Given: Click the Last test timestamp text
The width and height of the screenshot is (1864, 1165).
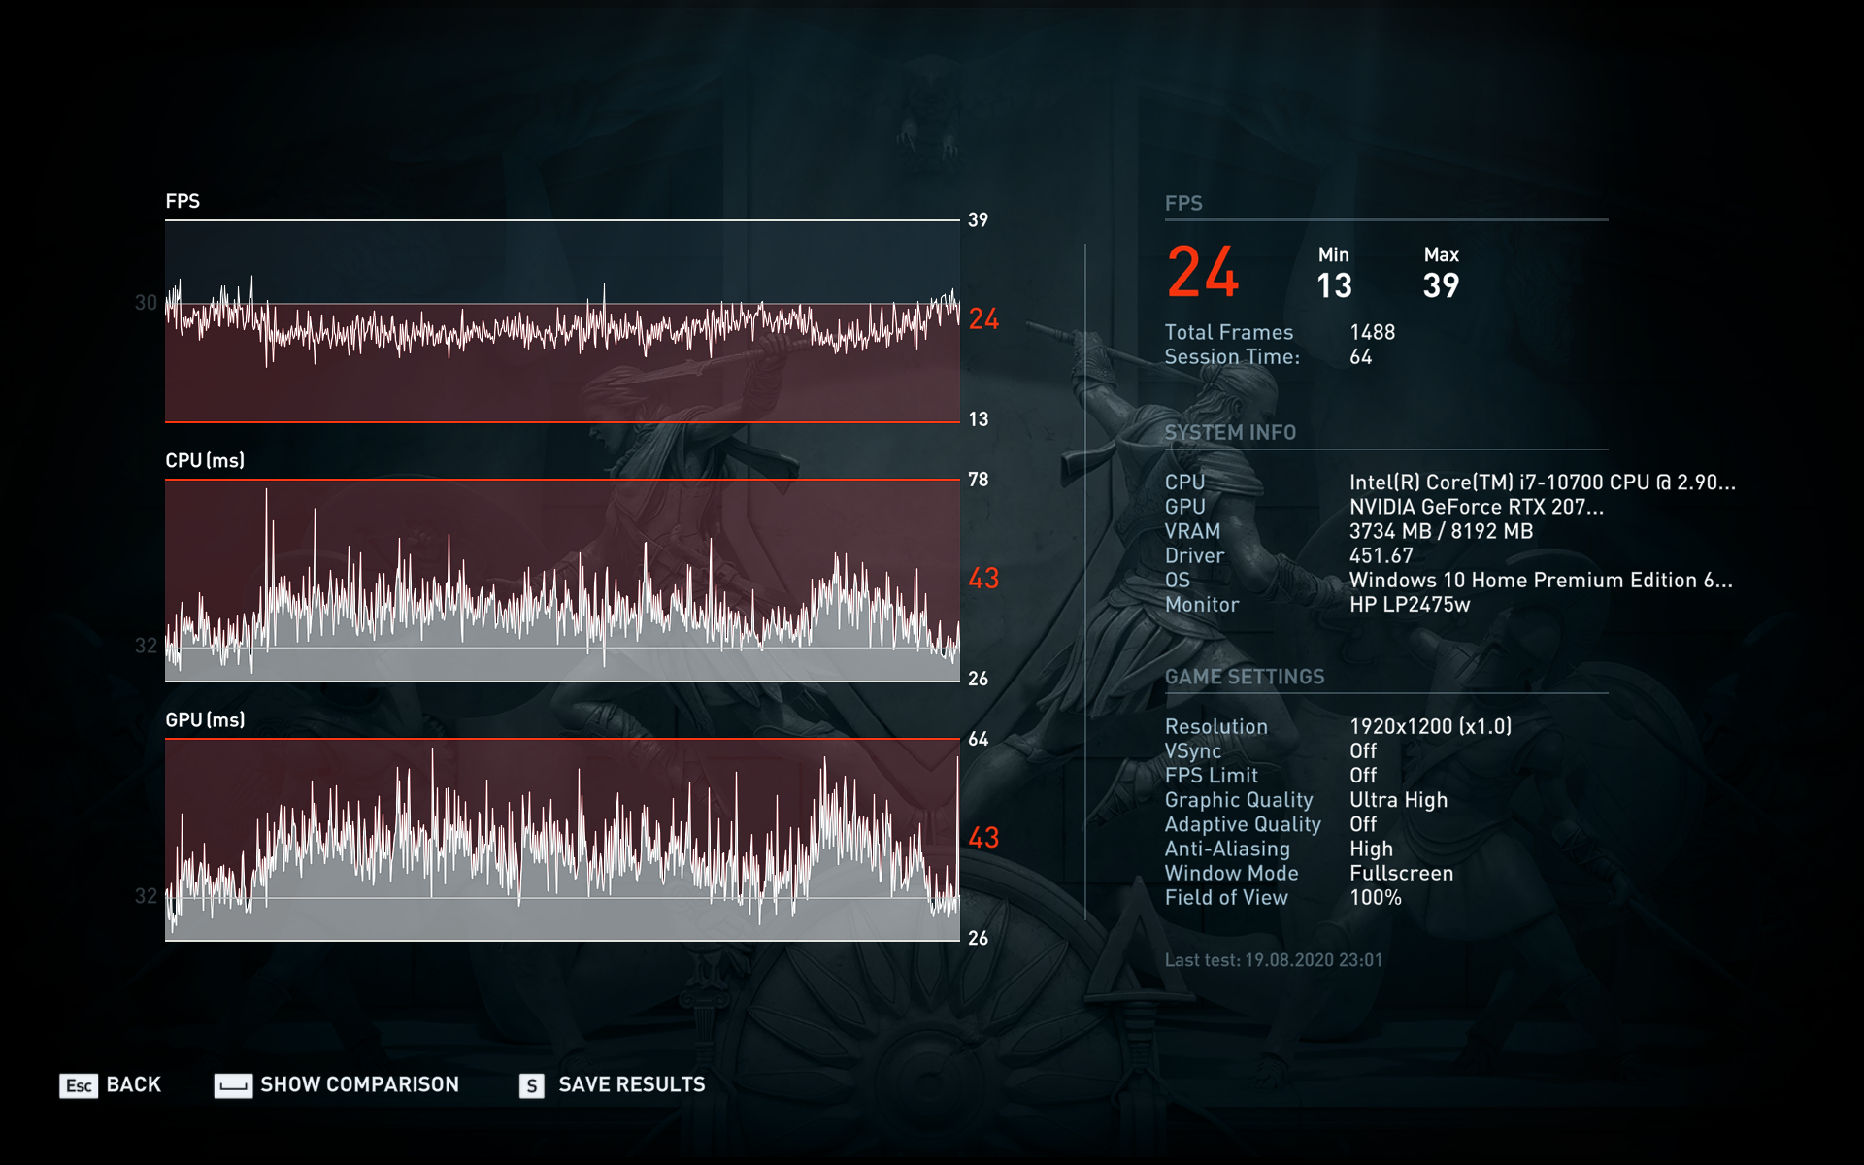Looking at the screenshot, I should (x=1273, y=960).
